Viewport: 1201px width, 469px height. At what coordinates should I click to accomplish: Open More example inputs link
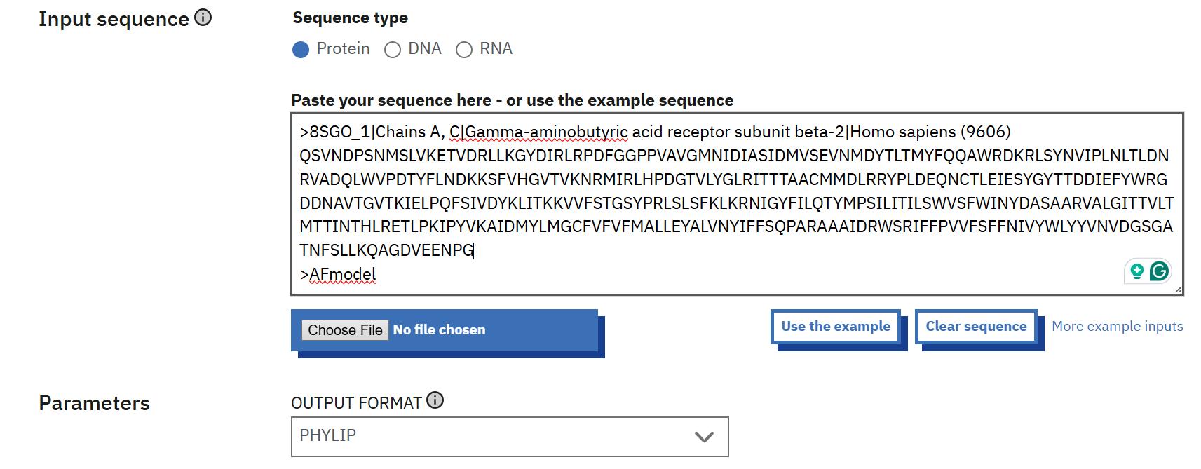[1117, 327]
